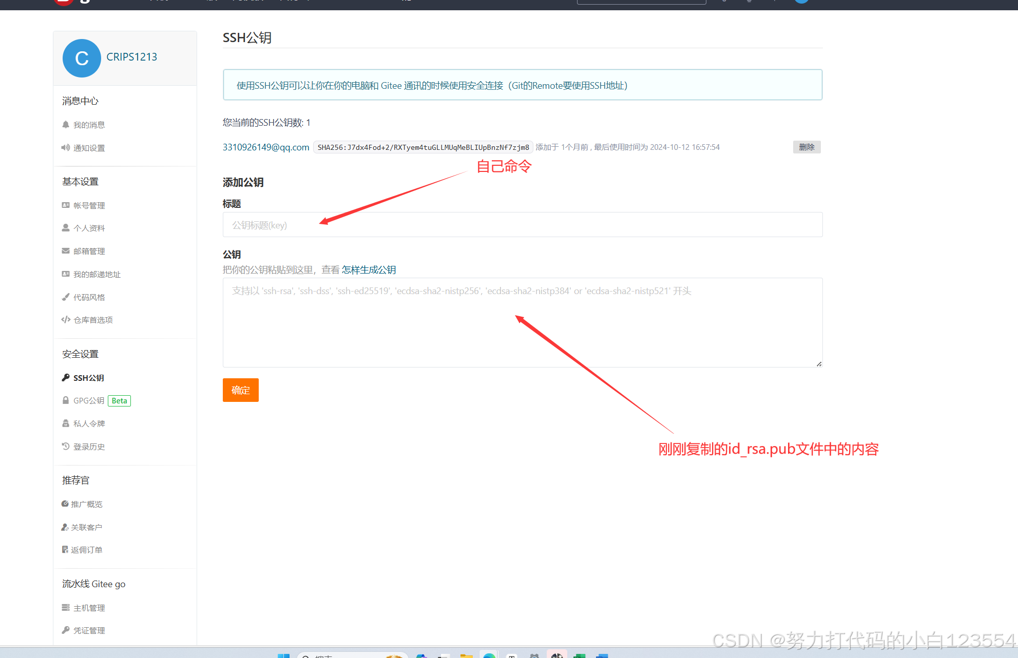Open 仓库首选项 via the code icon
This screenshot has height=658, width=1018.
93,319
